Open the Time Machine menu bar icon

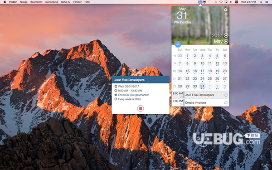click(x=210, y=2)
